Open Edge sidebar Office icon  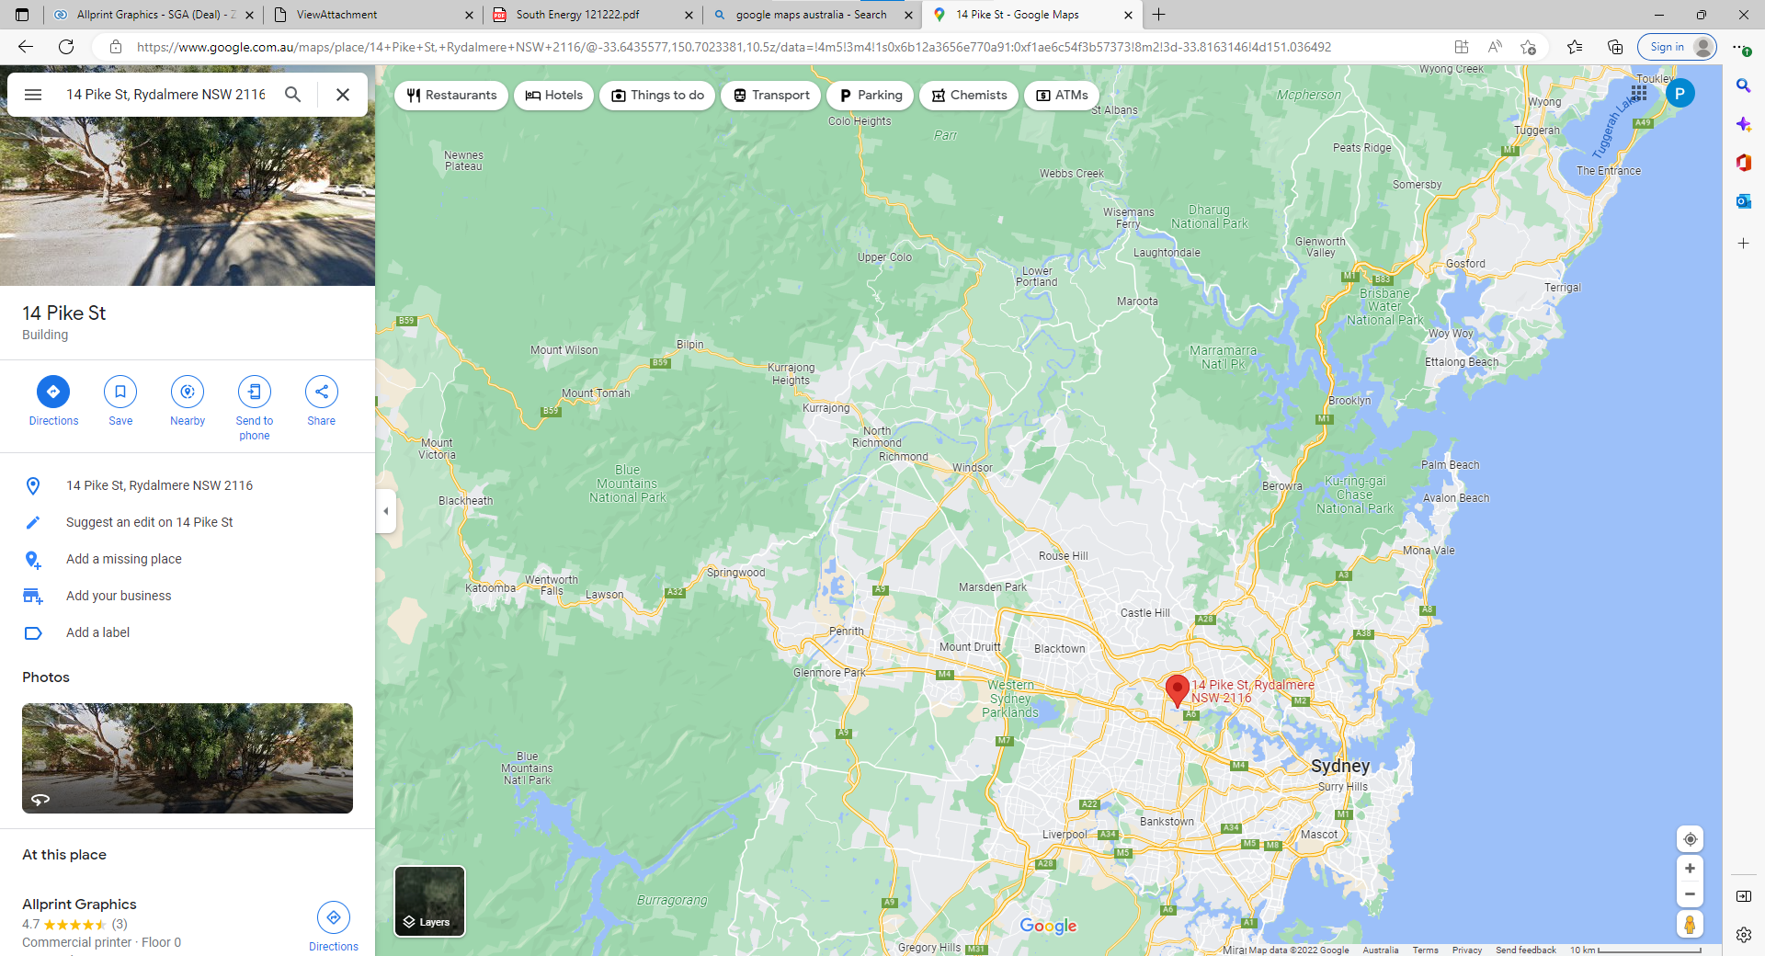tap(1743, 163)
